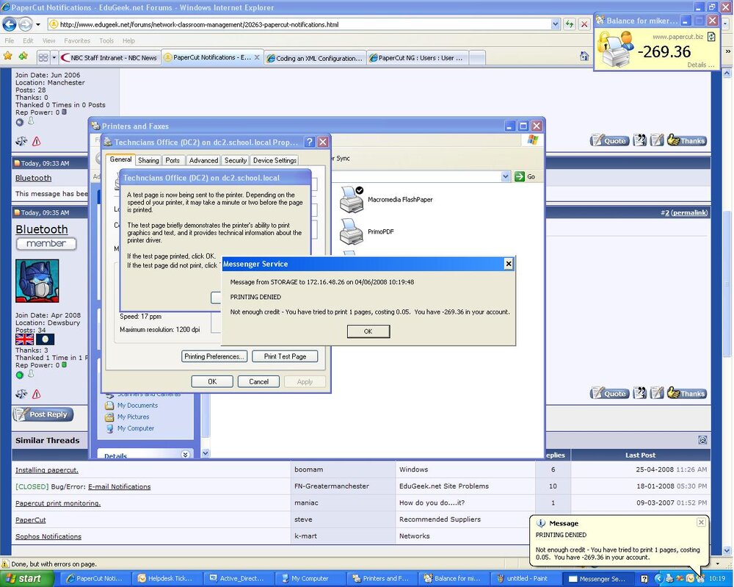Go back with the IE Back arrow
The height and width of the screenshot is (587, 734).
click(10, 24)
